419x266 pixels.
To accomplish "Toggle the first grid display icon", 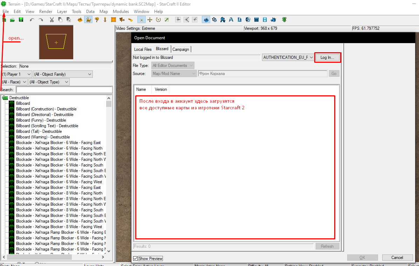I will [x=178, y=20].
